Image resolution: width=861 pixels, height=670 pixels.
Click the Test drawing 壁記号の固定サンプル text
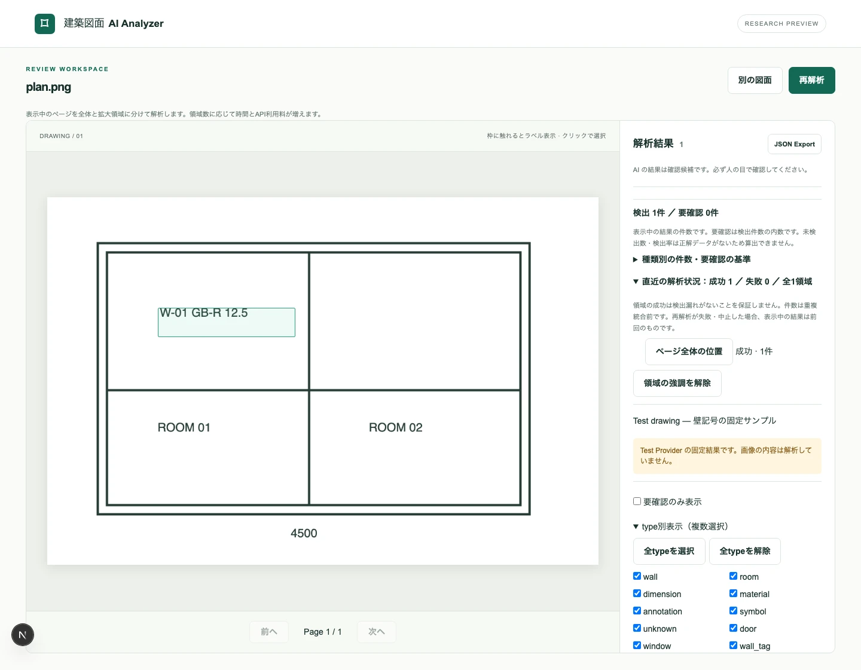[705, 421]
